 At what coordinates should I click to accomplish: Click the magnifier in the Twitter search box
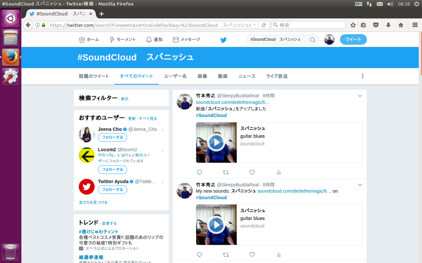[312, 40]
